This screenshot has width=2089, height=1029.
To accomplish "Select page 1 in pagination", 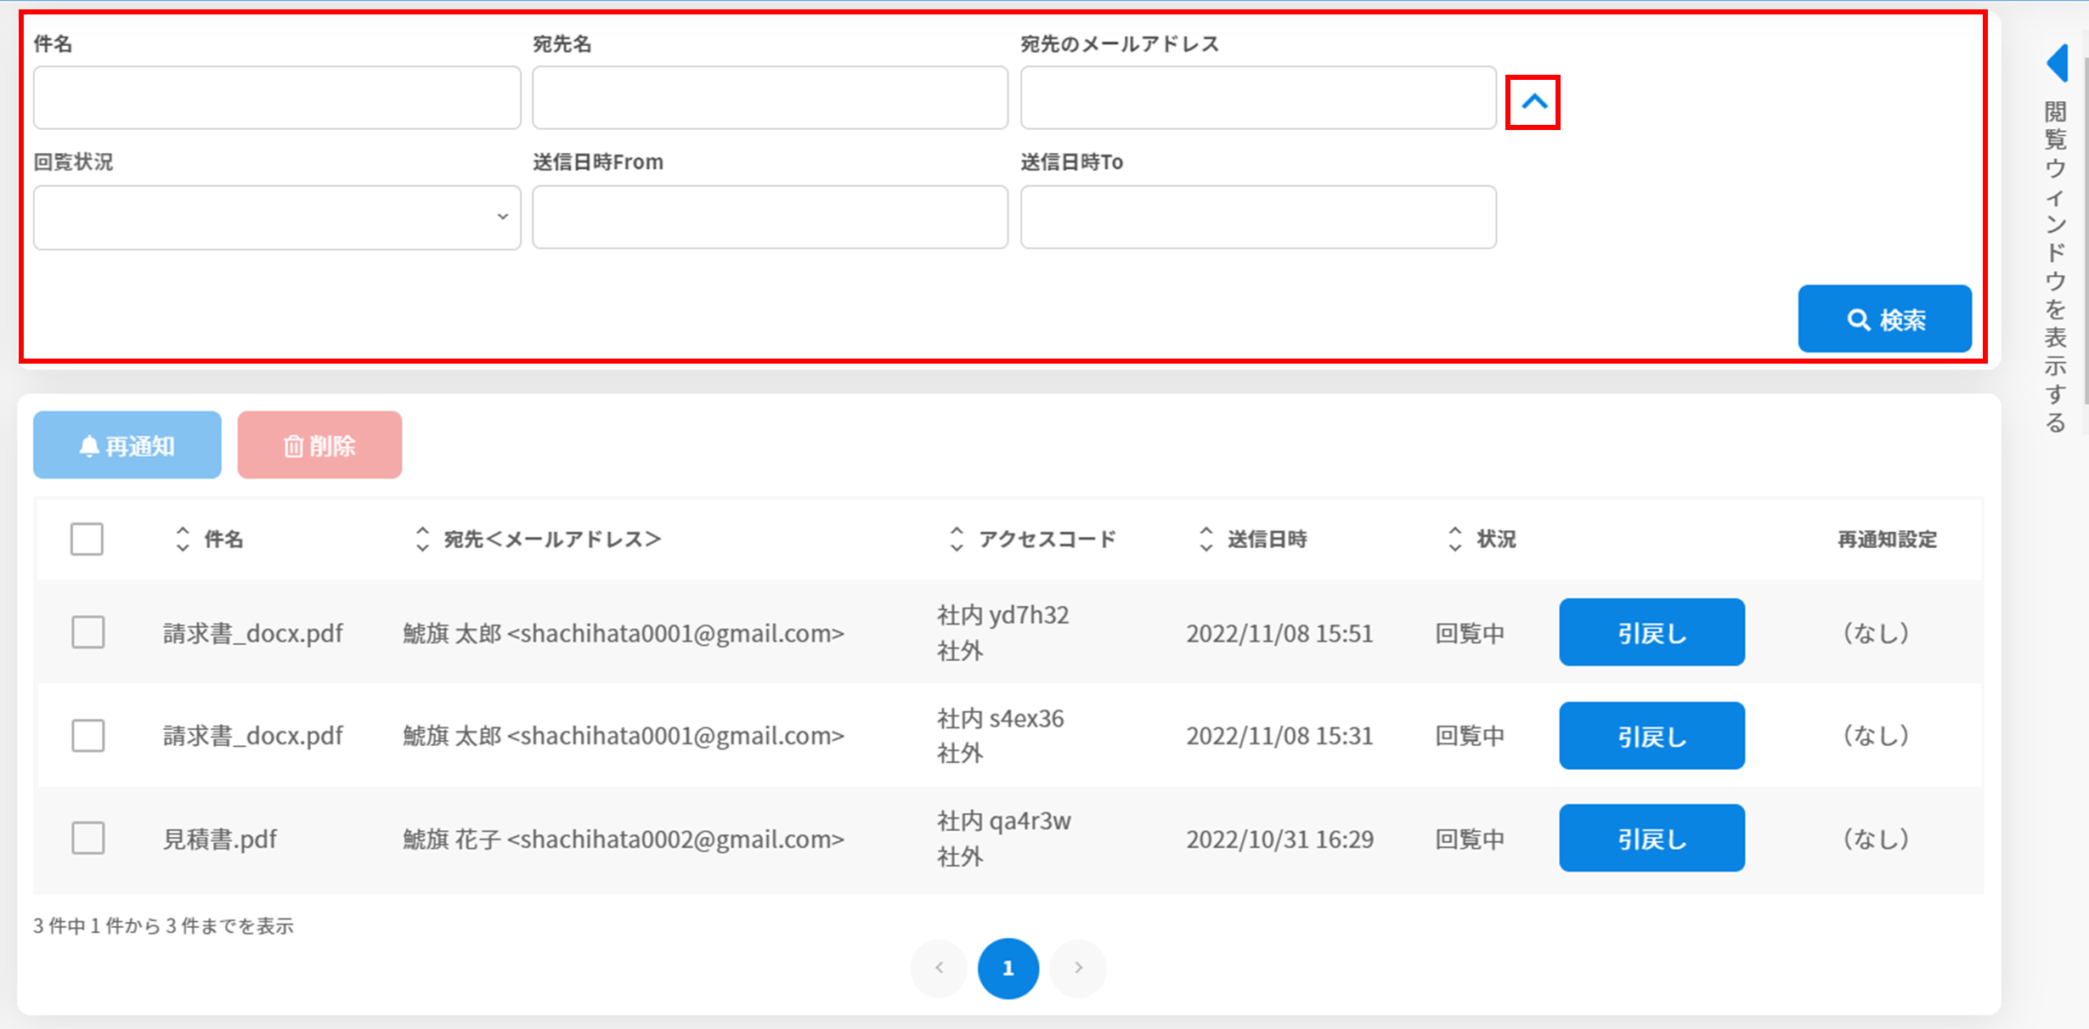I will pyautogui.click(x=1008, y=968).
